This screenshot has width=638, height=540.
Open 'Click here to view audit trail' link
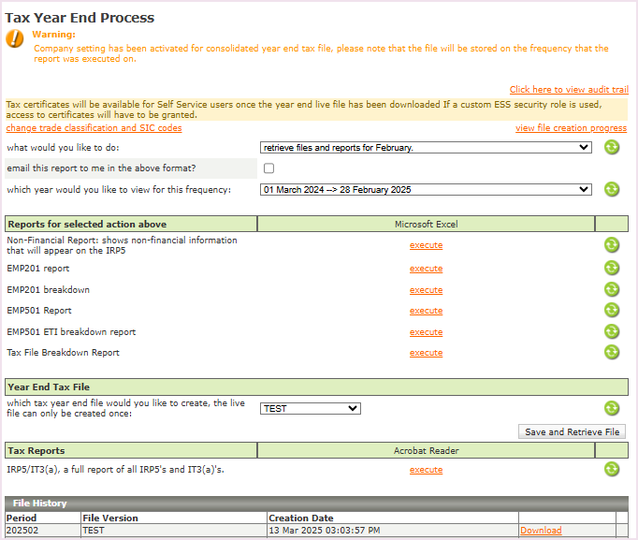coord(569,90)
